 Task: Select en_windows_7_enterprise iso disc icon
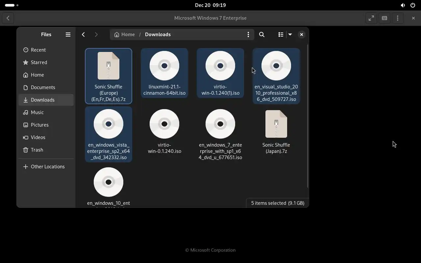[220, 124]
